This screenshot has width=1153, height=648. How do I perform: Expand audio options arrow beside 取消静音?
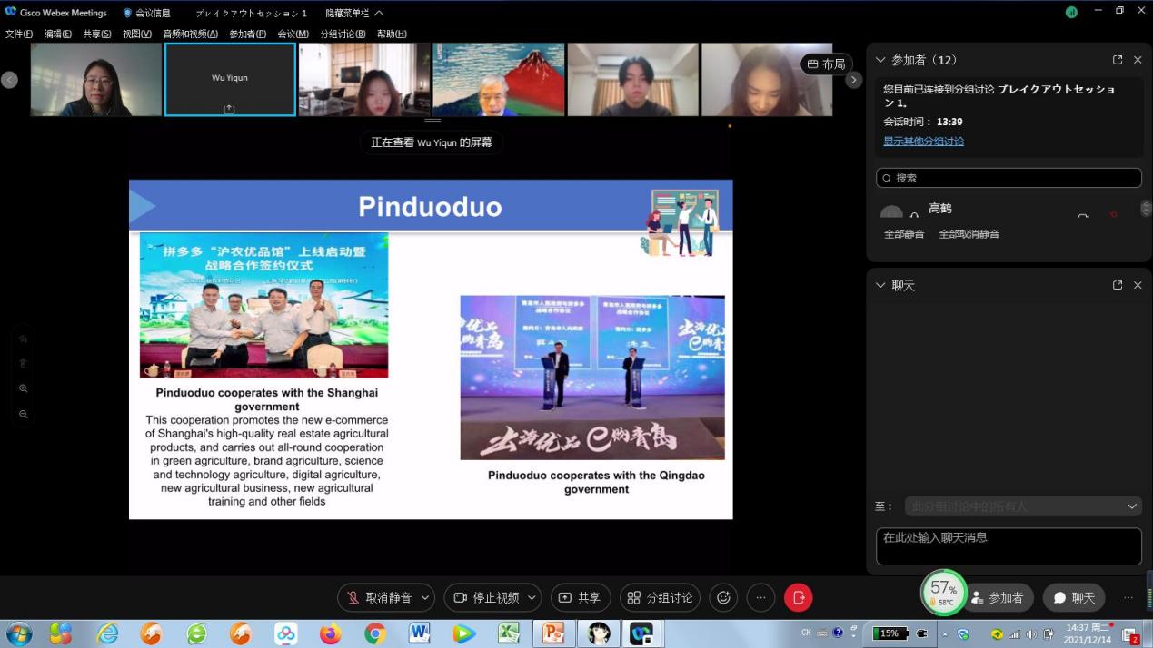pos(425,597)
